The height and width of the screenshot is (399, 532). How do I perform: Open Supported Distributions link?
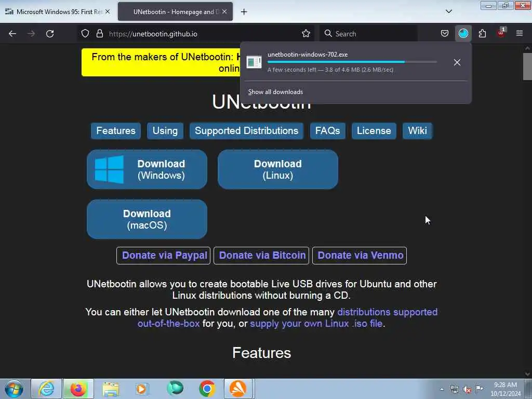click(x=246, y=131)
